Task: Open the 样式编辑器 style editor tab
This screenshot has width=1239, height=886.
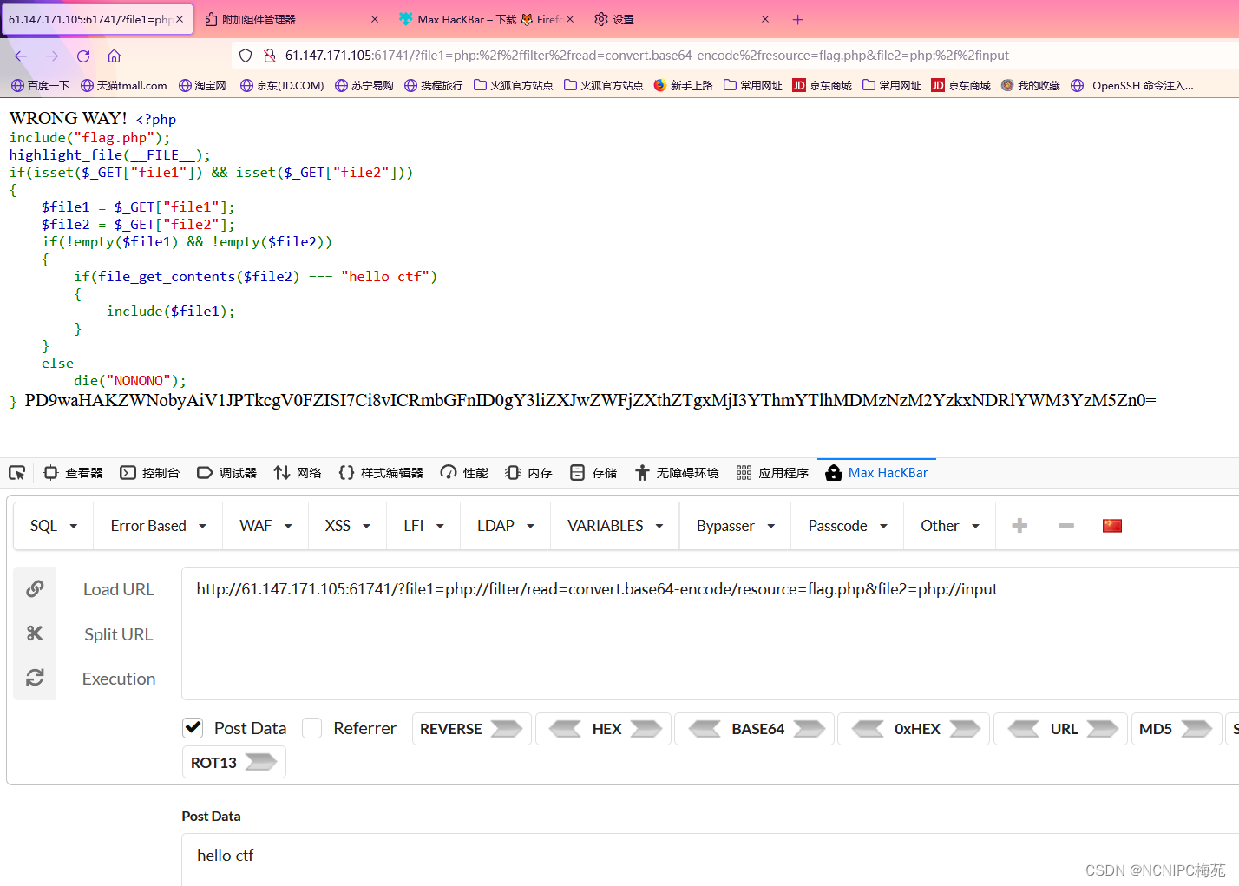Action: [x=381, y=473]
